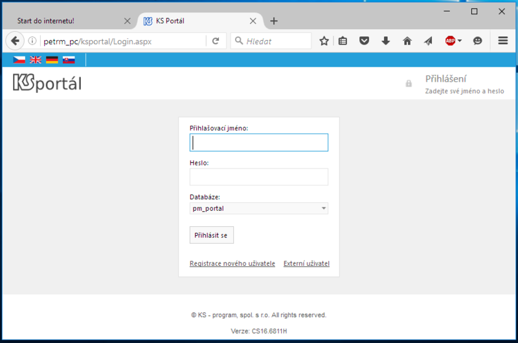518x343 pixels.
Task: Switch to Start do internetu! tab
Action: [69, 21]
